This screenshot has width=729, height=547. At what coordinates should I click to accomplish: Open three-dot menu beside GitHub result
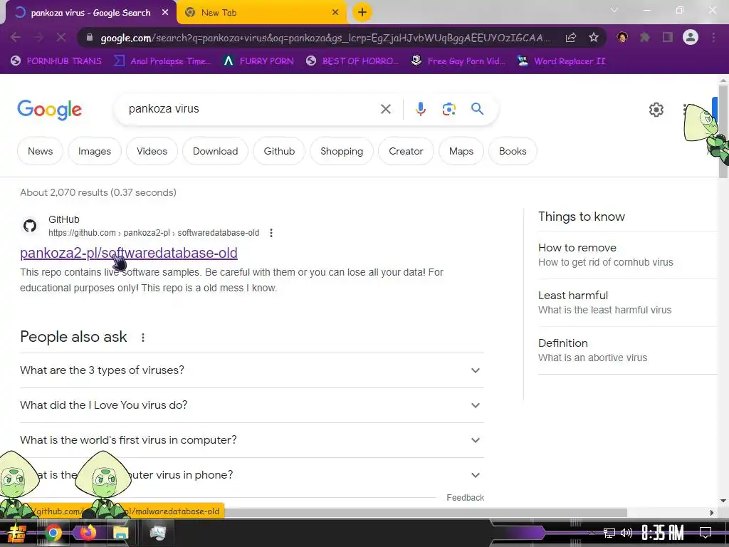pos(271,233)
